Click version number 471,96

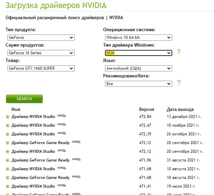(x=145, y=160)
